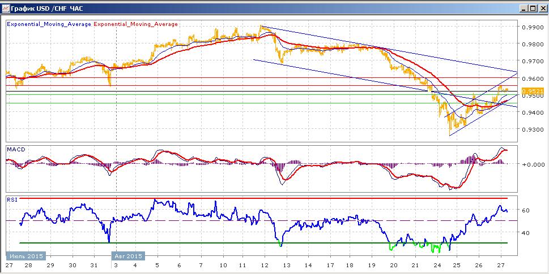Select the red Exponential_Moving_Average legend label
The height and width of the screenshot is (274, 549).
(135, 24)
